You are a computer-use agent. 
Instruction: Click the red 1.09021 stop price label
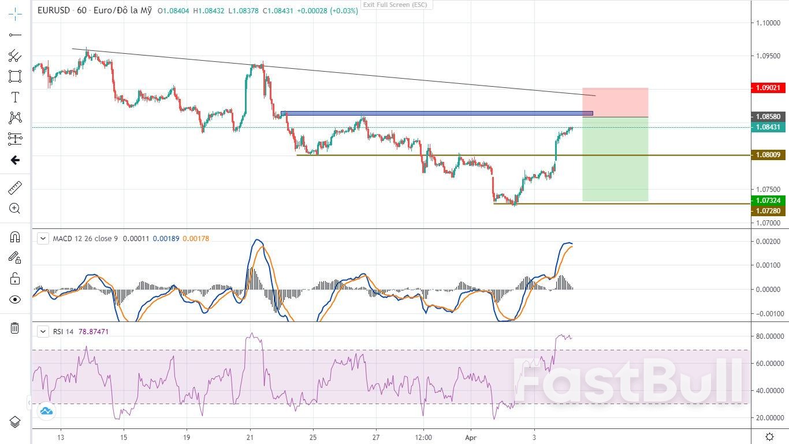click(768, 88)
